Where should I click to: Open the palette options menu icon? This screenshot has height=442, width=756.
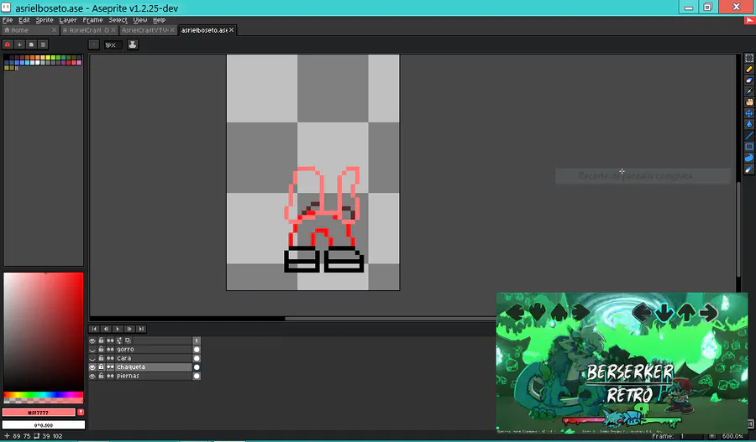[x=43, y=44]
